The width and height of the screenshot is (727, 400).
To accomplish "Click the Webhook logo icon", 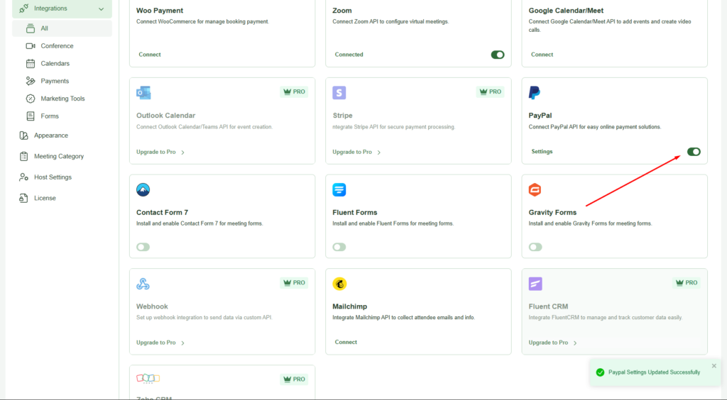I will click(143, 284).
